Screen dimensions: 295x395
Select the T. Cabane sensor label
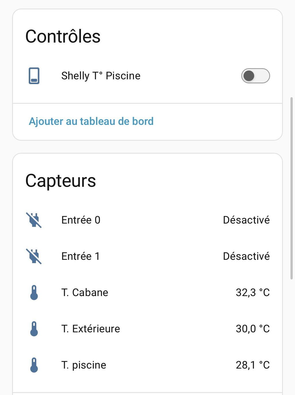click(x=85, y=293)
